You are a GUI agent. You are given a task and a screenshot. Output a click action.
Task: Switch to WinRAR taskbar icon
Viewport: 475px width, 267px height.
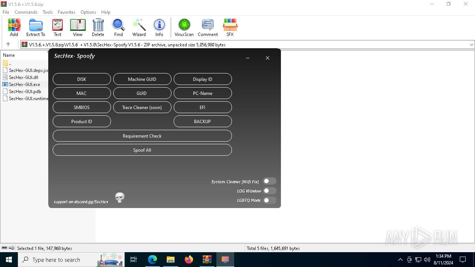tap(207, 260)
